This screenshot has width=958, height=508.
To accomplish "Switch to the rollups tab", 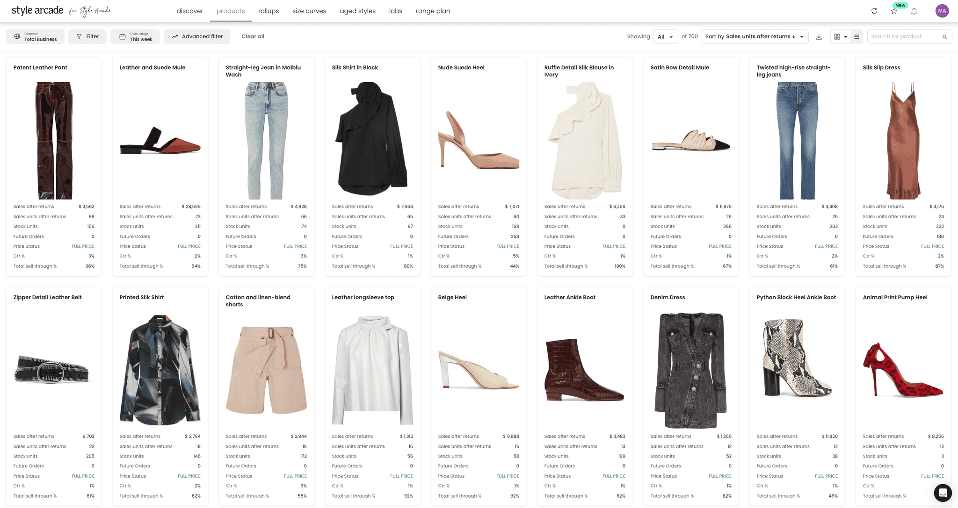I will (268, 11).
